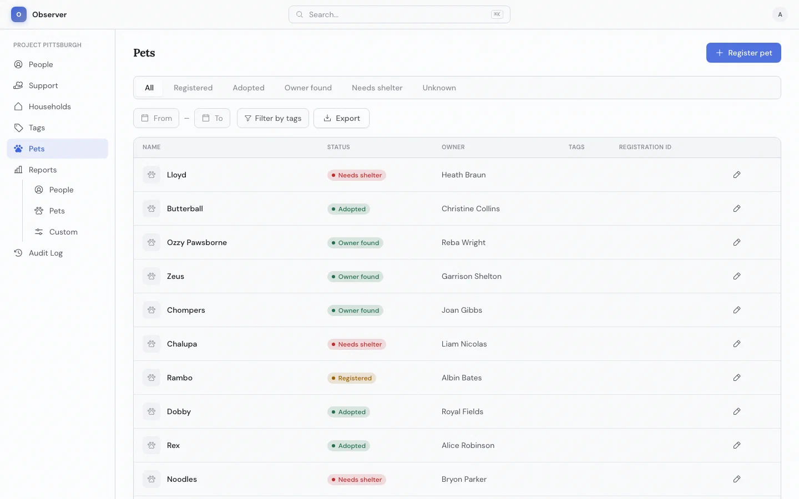Open the Audit Log

click(57, 253)
